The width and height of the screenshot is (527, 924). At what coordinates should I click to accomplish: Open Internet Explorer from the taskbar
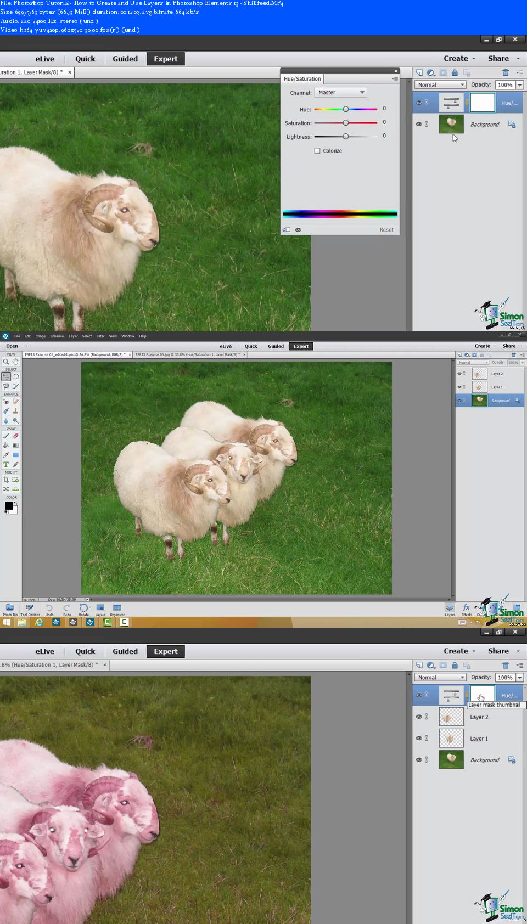point(39,622)
